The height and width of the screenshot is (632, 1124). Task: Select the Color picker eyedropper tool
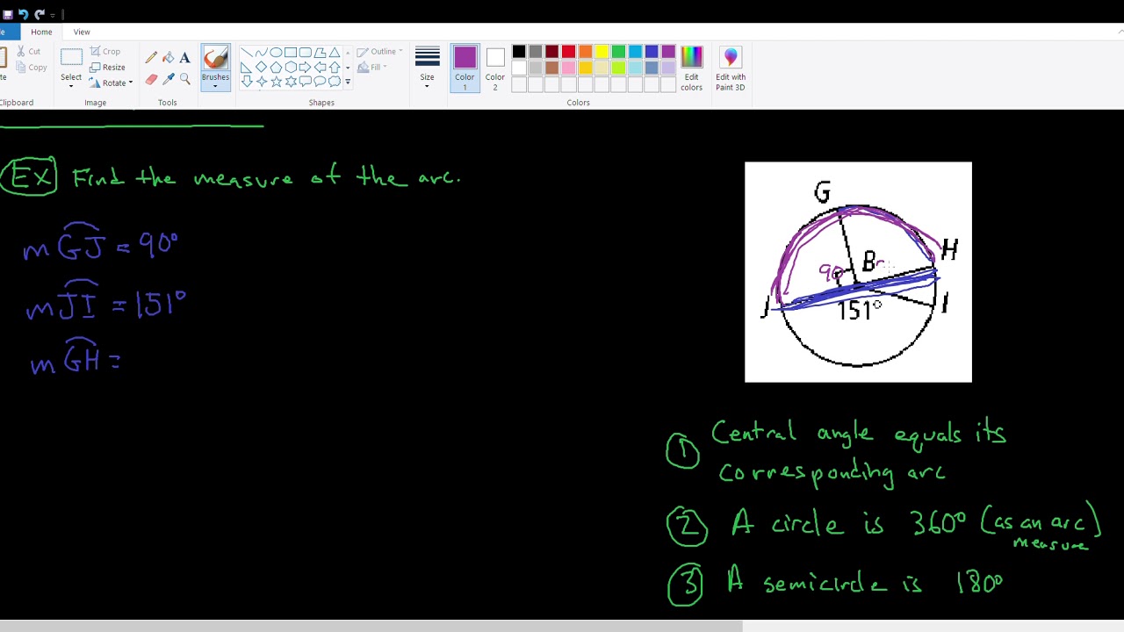[168, 79]
